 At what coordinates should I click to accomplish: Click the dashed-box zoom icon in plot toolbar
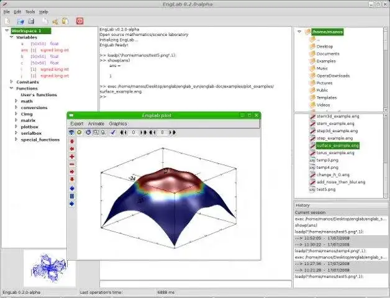click(96, 132)
